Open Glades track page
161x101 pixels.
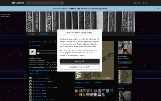(37, 84)
